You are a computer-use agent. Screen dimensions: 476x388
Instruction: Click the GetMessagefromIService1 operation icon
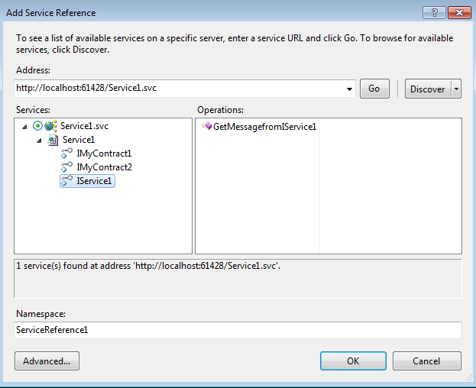206,127
